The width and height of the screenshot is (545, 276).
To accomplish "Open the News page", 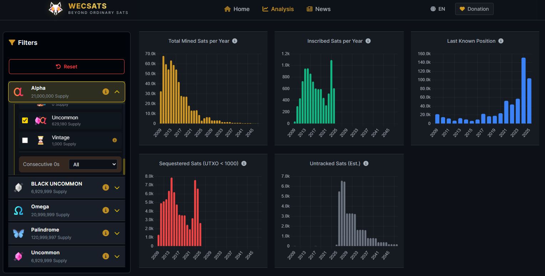I will click(x=319, y=9).
